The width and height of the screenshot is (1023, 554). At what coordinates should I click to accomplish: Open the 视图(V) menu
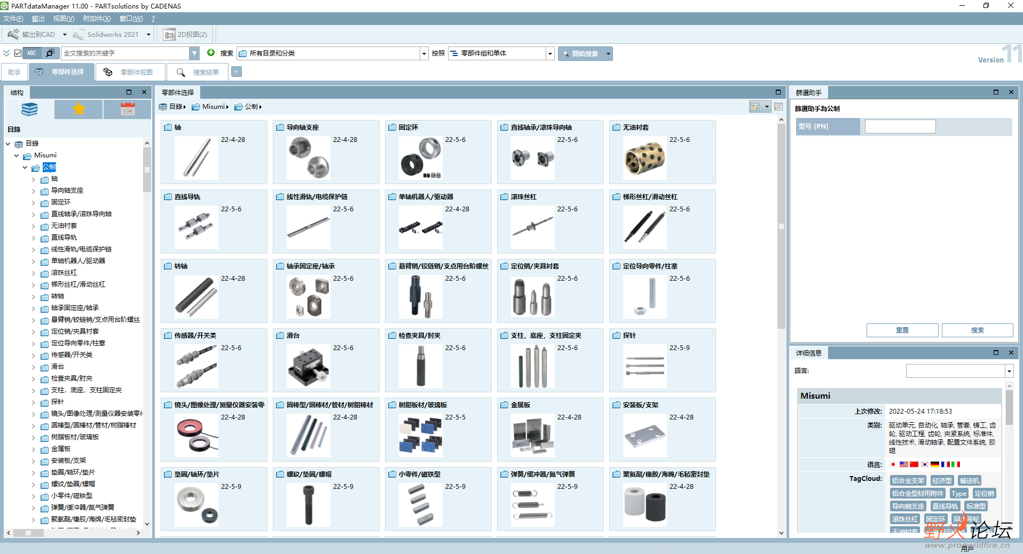click(64, 19)
